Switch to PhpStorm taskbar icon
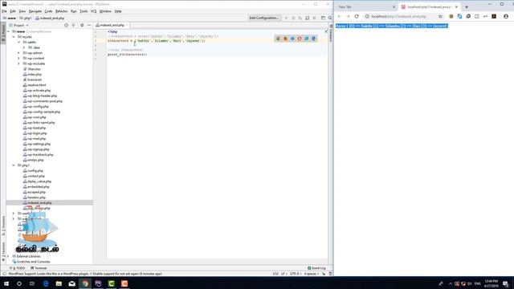 coord(98,283)
